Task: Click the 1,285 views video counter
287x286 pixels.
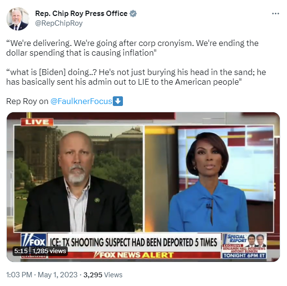Action: pos(49,251)
